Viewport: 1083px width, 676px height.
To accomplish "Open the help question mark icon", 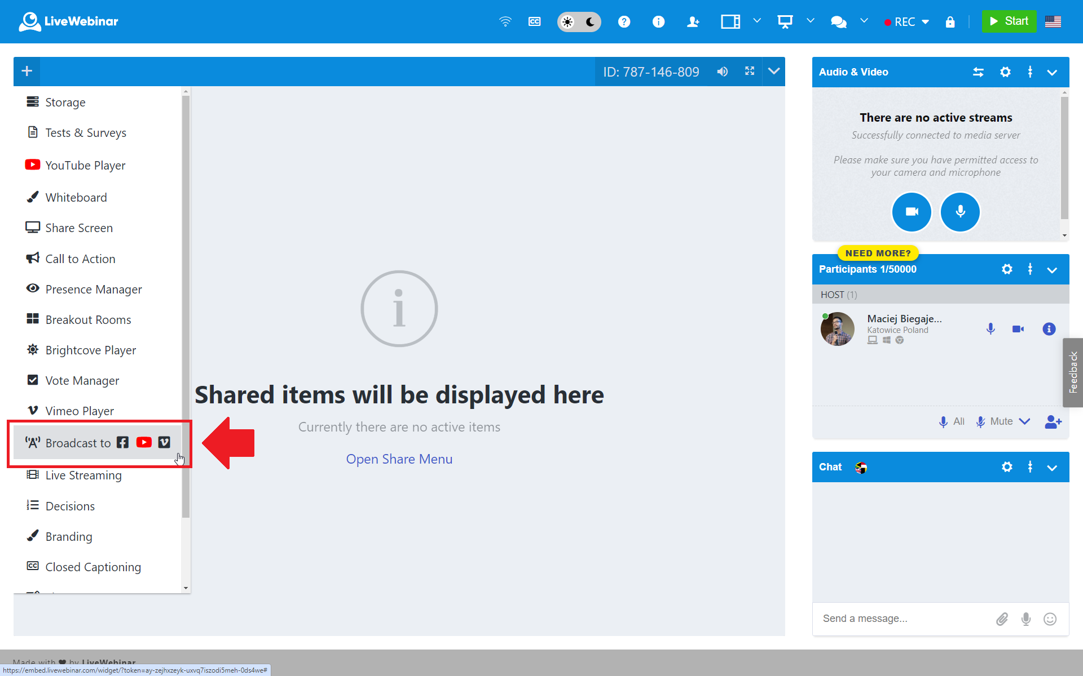I will pos(624,21).
